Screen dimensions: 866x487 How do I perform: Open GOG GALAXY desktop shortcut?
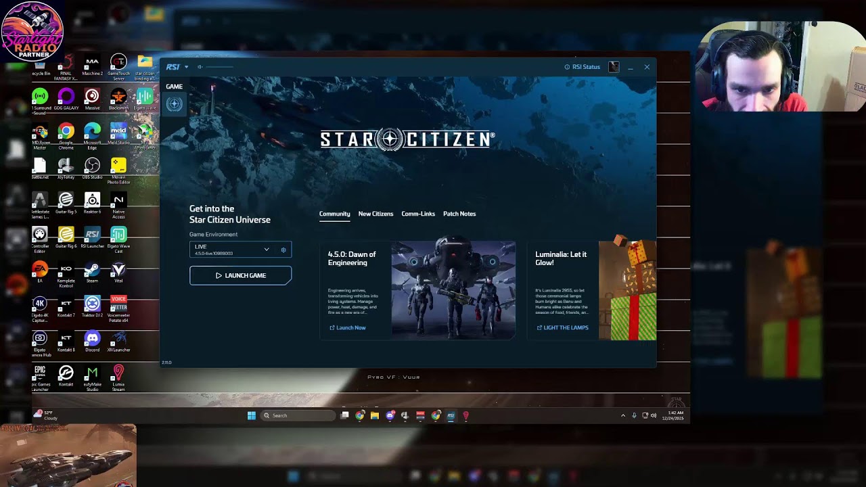tap(66, 99)
